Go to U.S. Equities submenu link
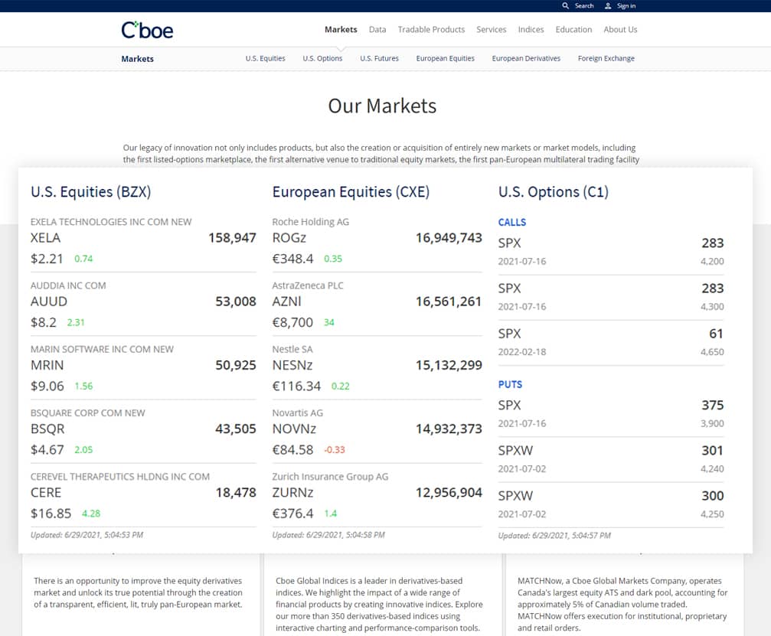 point(265,58)
